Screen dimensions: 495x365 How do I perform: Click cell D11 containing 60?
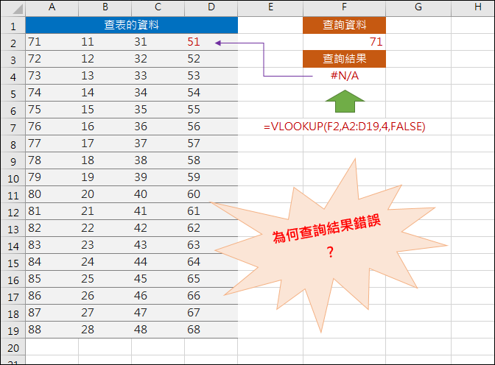pos(211,195)
